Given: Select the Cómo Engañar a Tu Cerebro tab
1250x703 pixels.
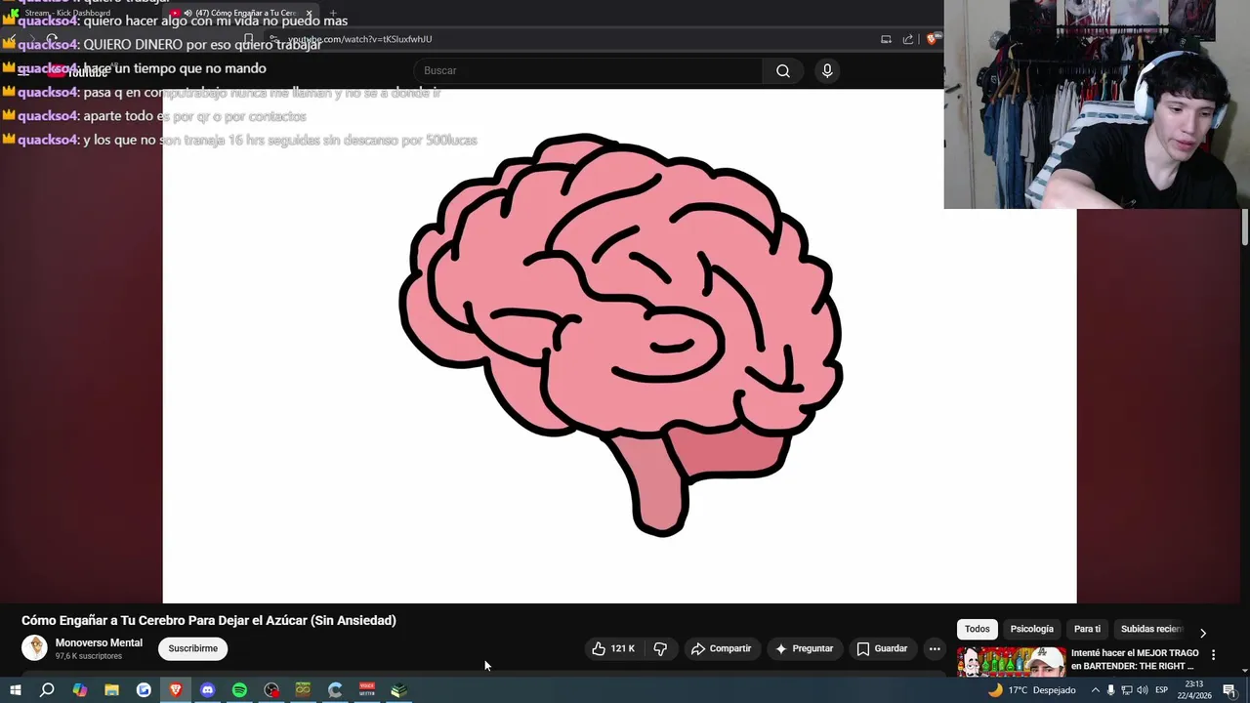Looking at the screenshot, I should tap(239, 13).
